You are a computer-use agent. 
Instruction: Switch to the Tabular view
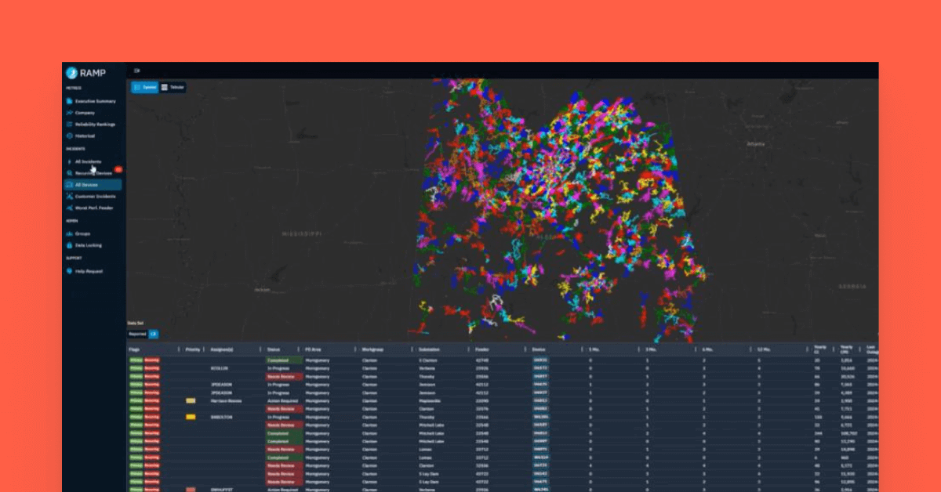[173, 87]
